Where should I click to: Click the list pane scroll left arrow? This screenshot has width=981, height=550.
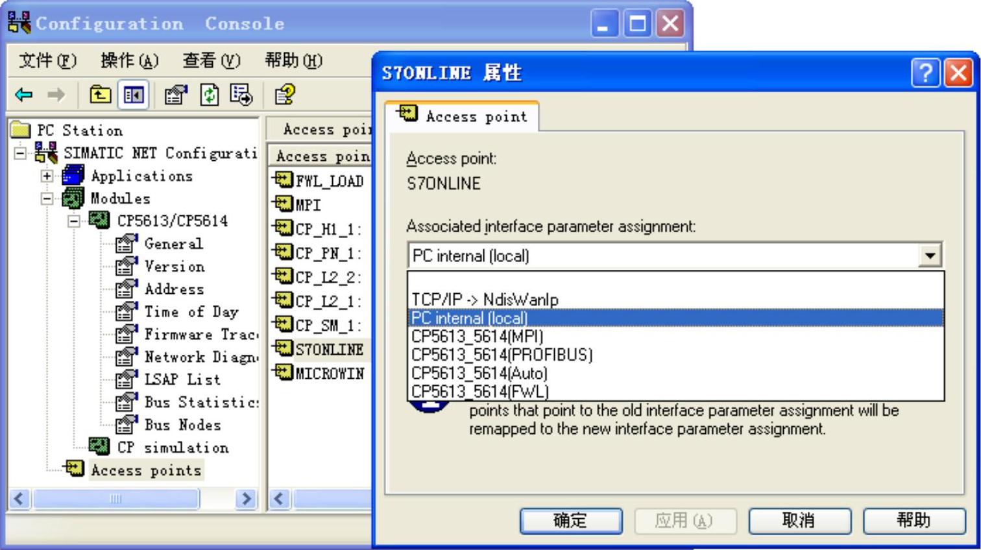coord(280,499)
